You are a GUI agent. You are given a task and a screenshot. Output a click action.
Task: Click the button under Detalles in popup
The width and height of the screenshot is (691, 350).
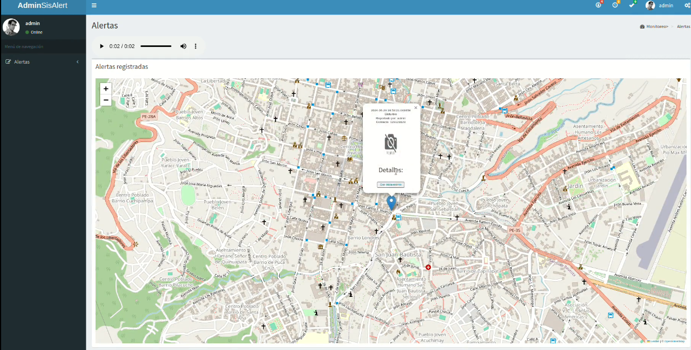(391, 185)
